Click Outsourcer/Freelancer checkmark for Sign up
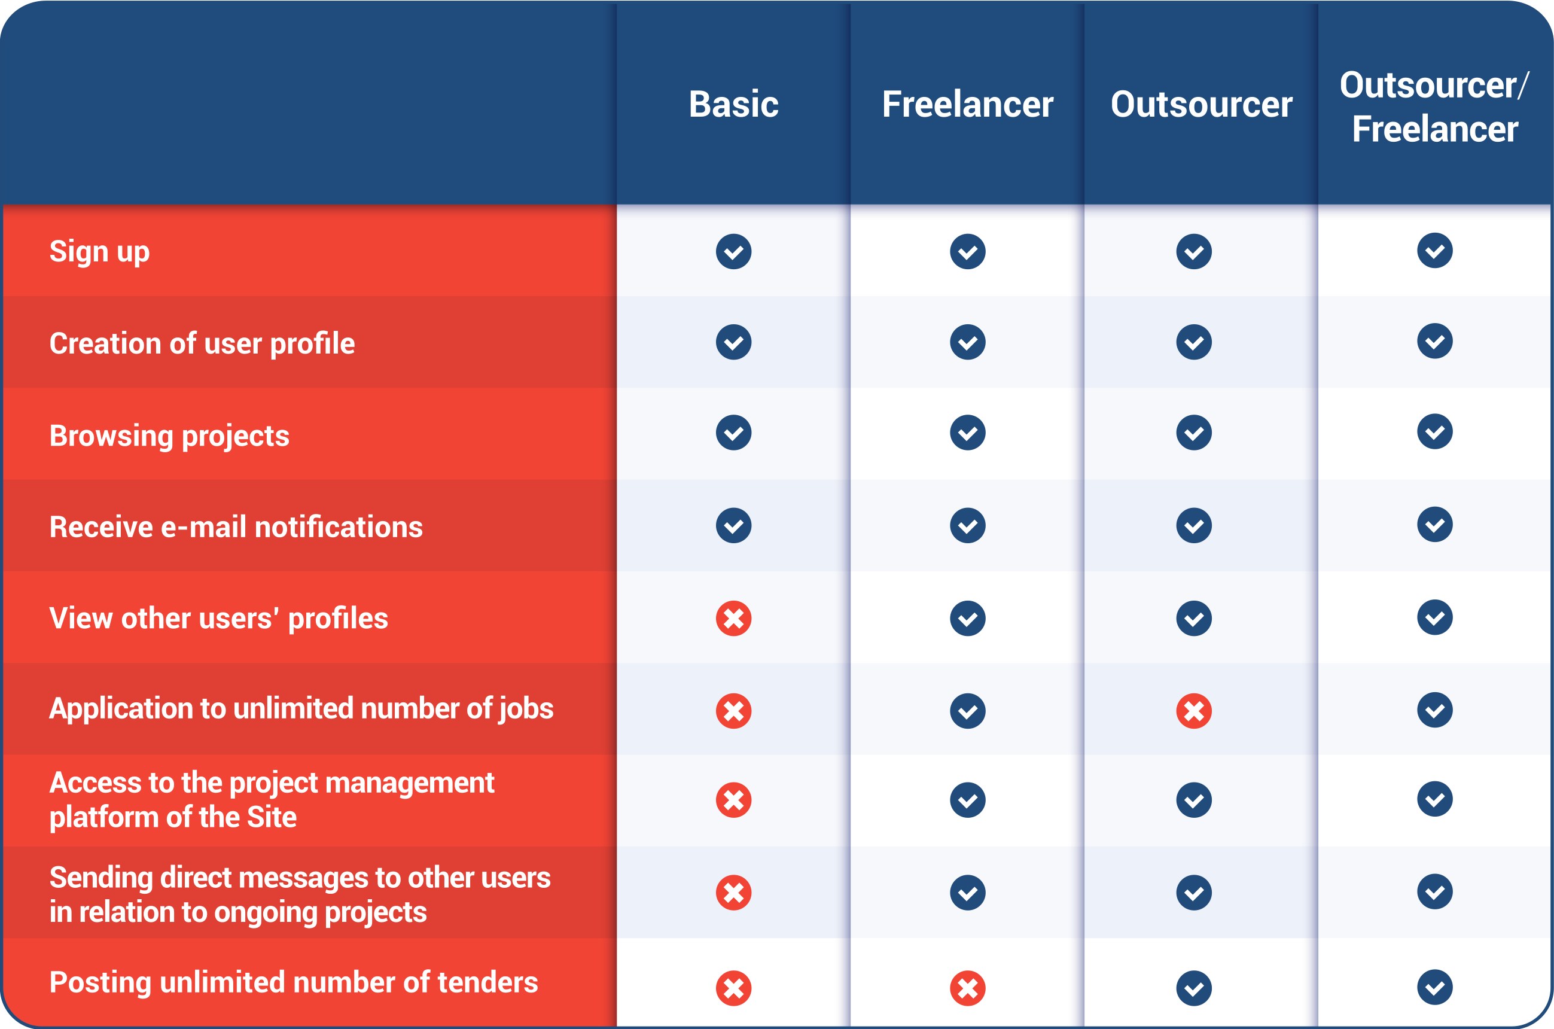This screenshot has height=1029, width=1554. 1434,250
